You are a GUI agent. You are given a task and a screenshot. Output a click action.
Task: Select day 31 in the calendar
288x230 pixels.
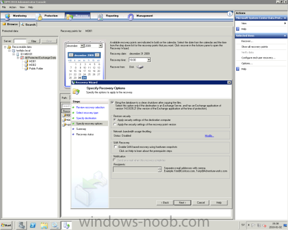point(84,78)
